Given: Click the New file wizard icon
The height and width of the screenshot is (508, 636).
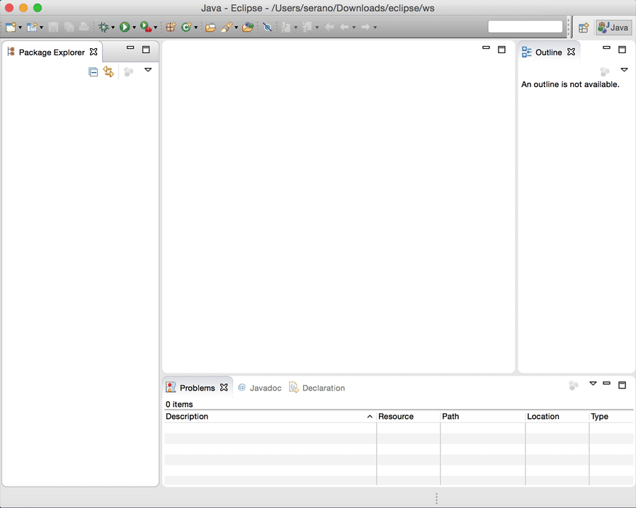Looking at the screenshot, I should pos(11,27).
